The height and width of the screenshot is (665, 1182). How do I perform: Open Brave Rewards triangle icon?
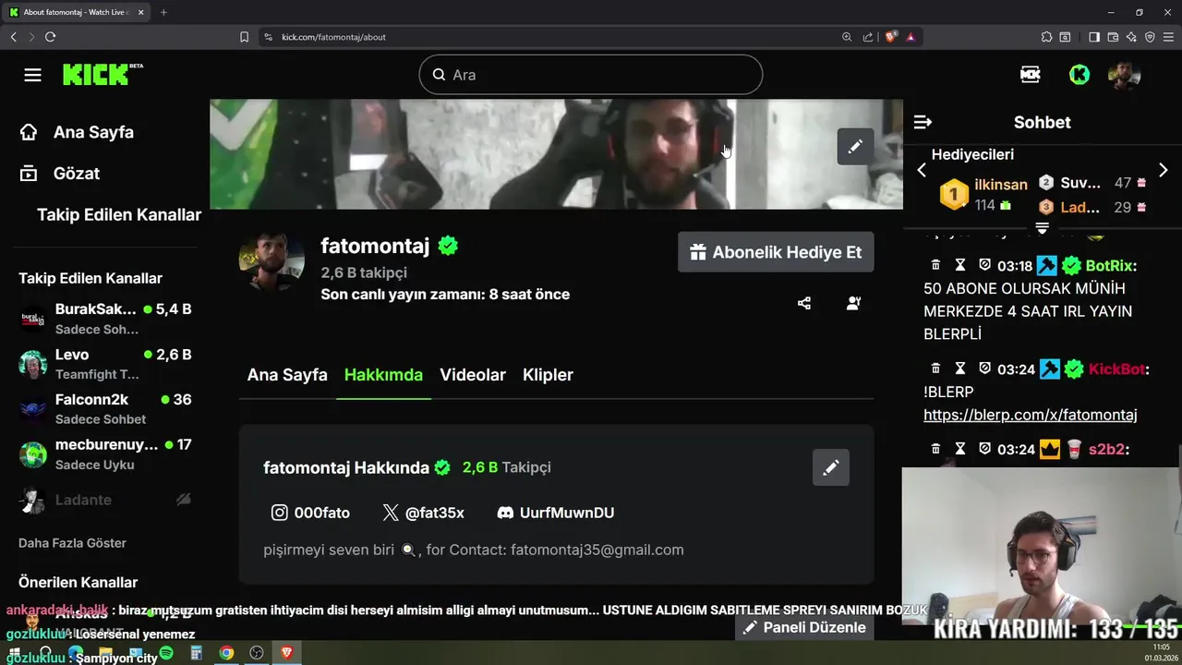coord(911,37)
